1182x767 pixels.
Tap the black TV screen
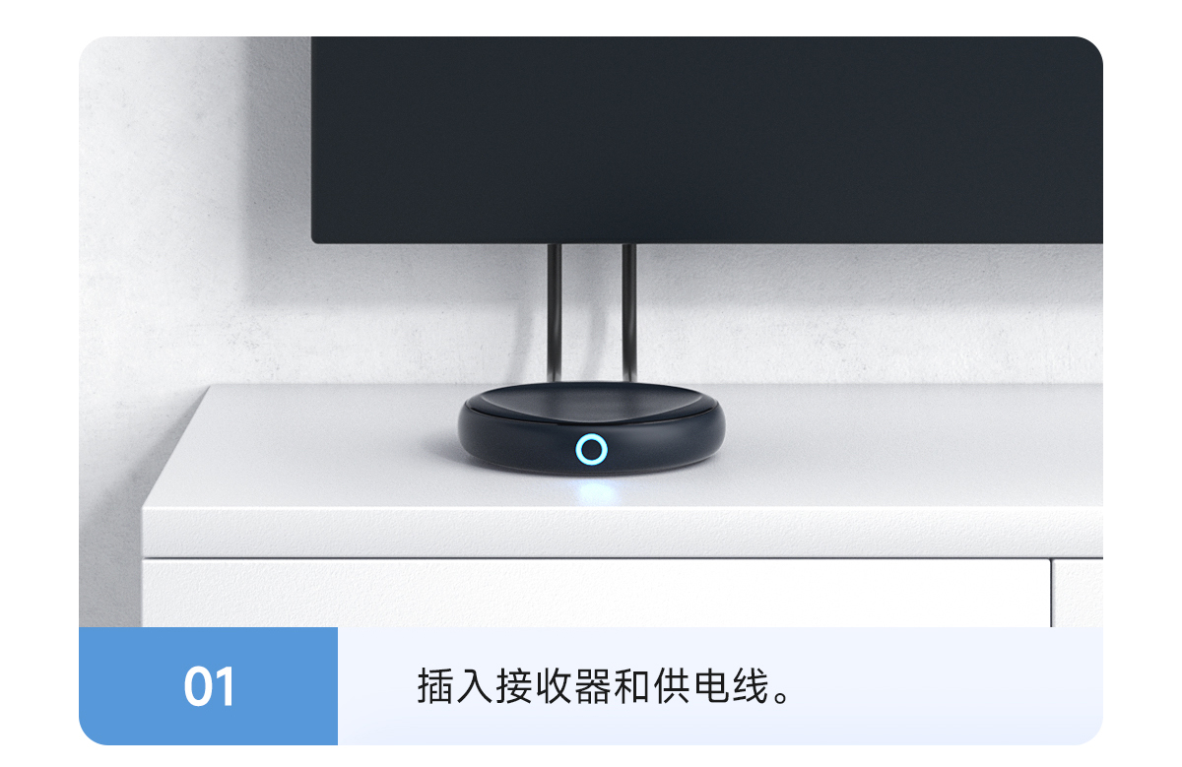(707, 140)
